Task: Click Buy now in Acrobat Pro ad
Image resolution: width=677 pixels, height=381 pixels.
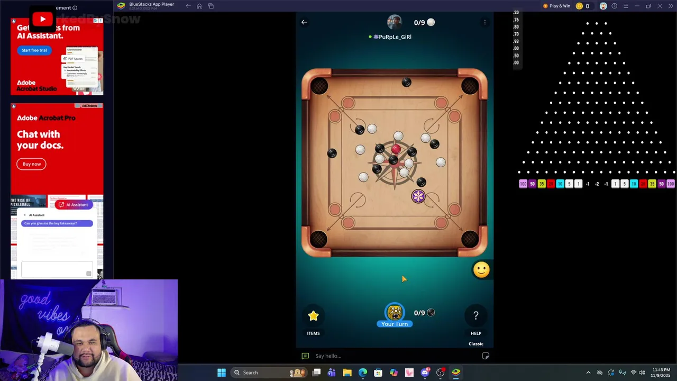Action: [32, 164]
